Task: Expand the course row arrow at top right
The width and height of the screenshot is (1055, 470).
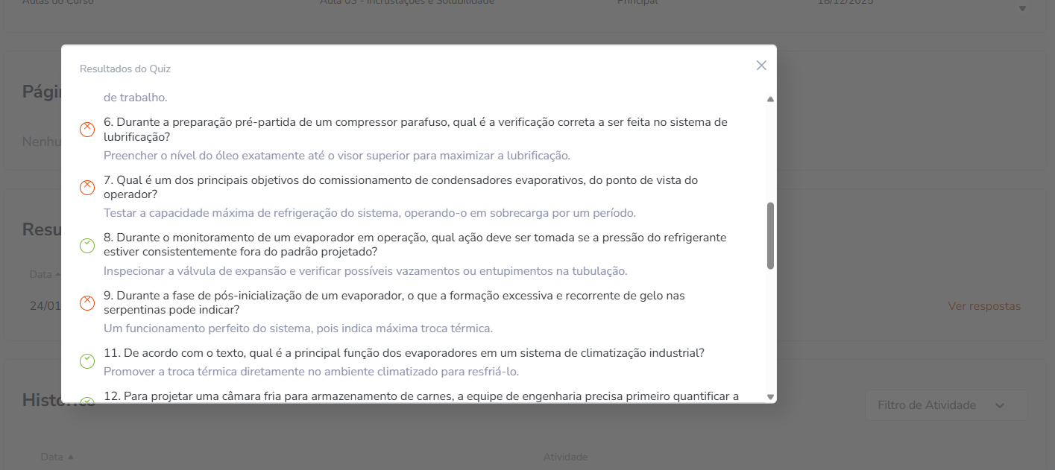Action: pos(1022,9)
